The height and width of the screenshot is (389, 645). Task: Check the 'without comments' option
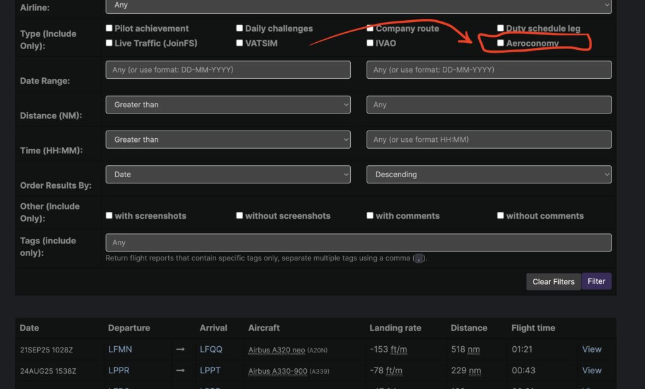[501, 216]
